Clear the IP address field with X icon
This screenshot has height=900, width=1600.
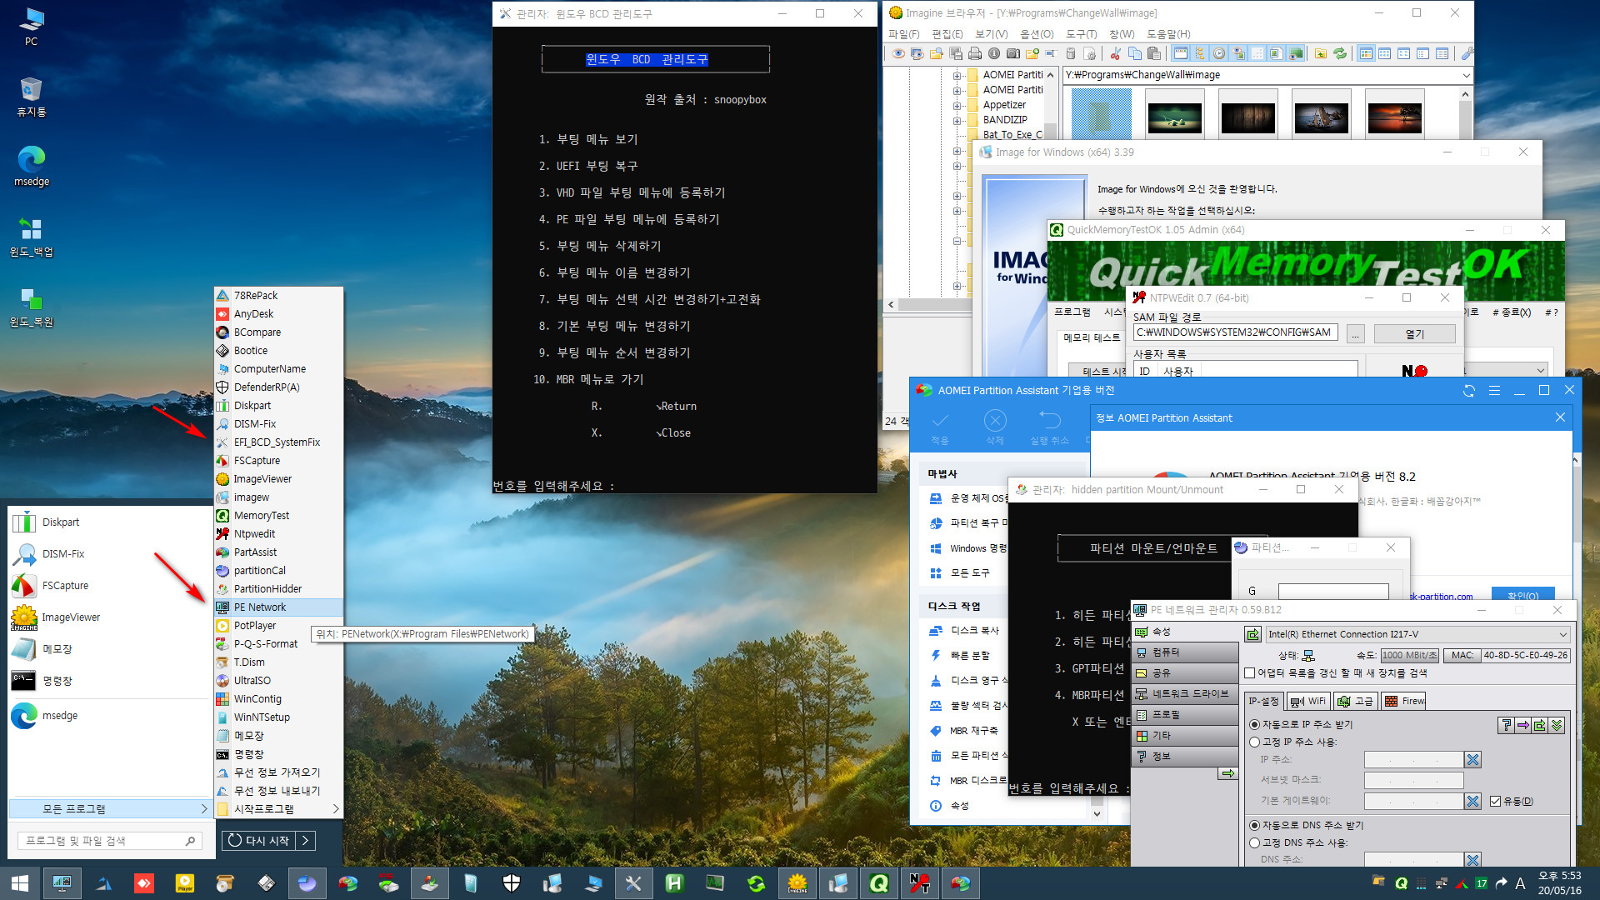click(x=1472, y=759)
